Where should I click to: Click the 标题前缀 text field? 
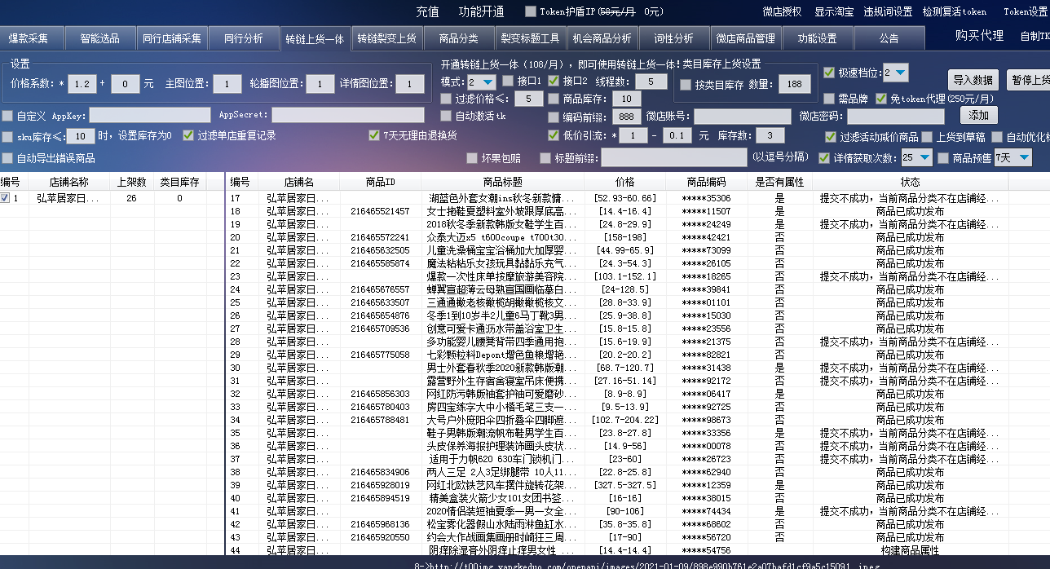pos(673,157)
